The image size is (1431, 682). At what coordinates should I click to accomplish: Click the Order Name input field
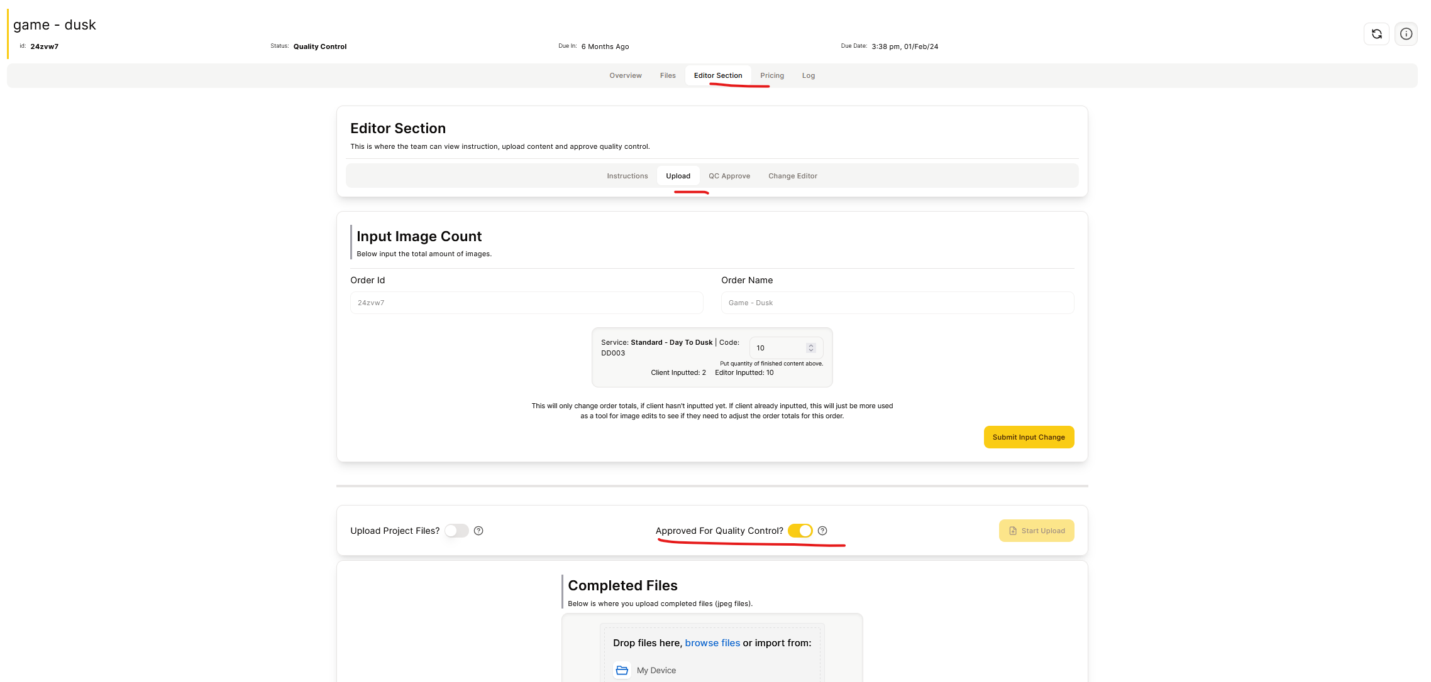tap(897, 303)
